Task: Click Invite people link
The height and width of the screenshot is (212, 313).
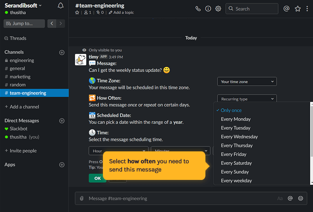Action: [x=21, y=151]
